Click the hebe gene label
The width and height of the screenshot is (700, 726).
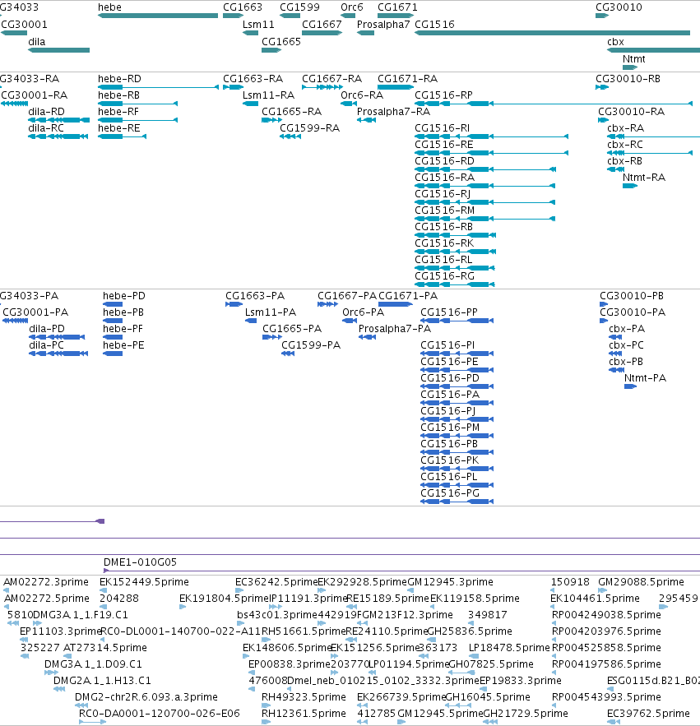pos(109,7)
